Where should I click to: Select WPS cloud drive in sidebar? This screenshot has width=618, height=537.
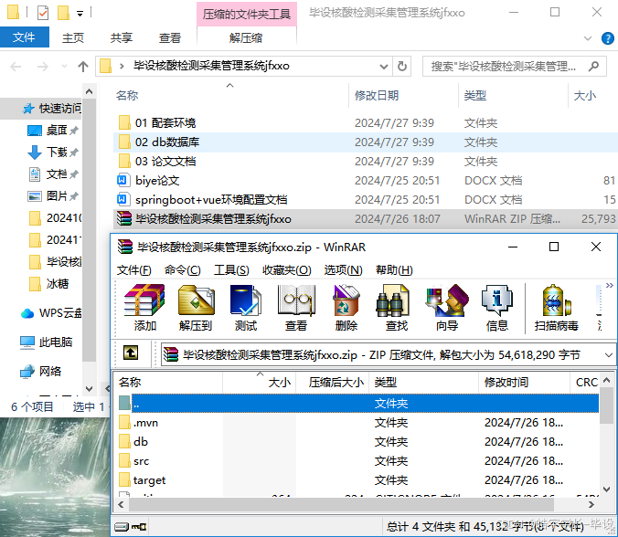click(x=51, y=313)
